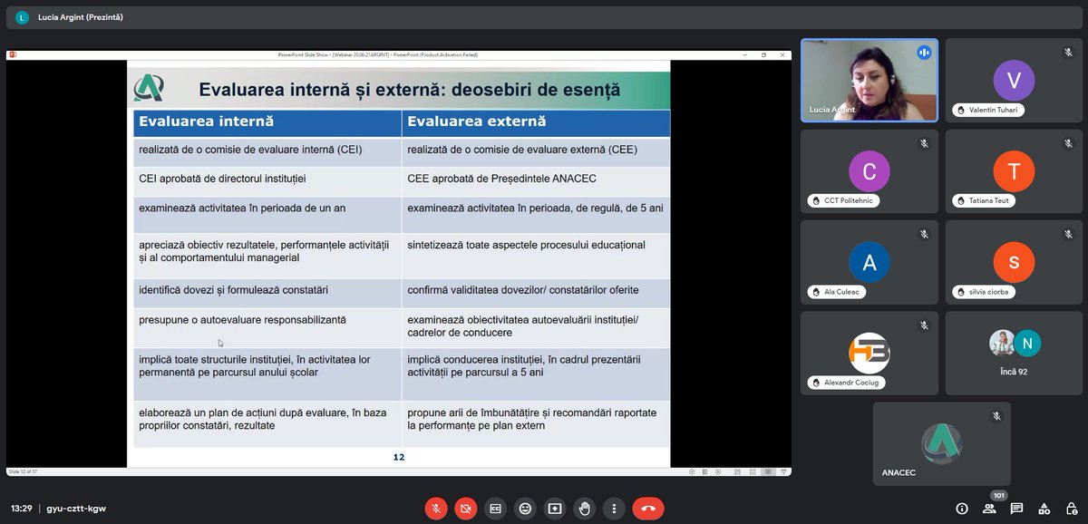
Task: Turn on the camera in Meet toolbar
Action: (x=465, y=509)
